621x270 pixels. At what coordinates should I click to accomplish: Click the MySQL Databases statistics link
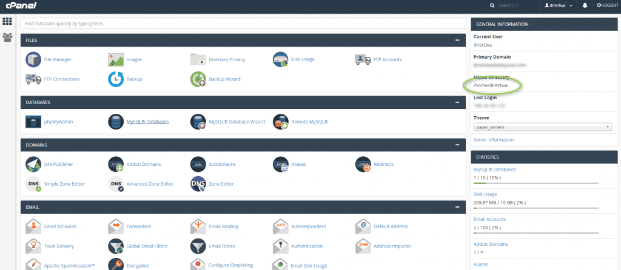(x=494, y=170)
